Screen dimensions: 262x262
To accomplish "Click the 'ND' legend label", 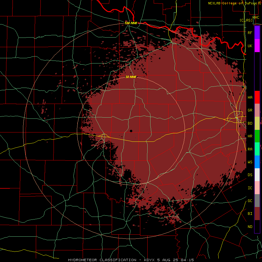I will click(250, 227).
